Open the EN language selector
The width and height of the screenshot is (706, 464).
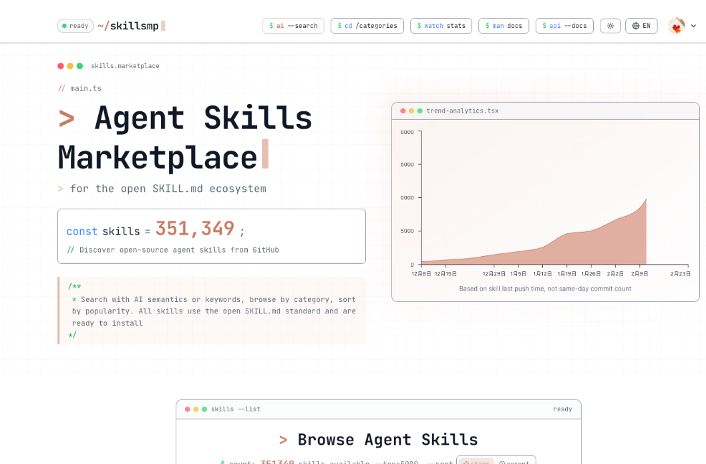[641, 26]
